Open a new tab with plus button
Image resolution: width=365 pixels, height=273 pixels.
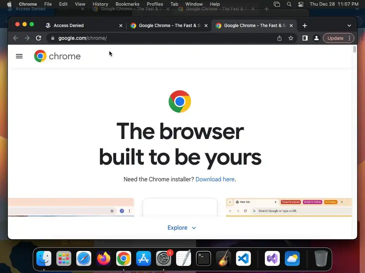coord(305,26)
